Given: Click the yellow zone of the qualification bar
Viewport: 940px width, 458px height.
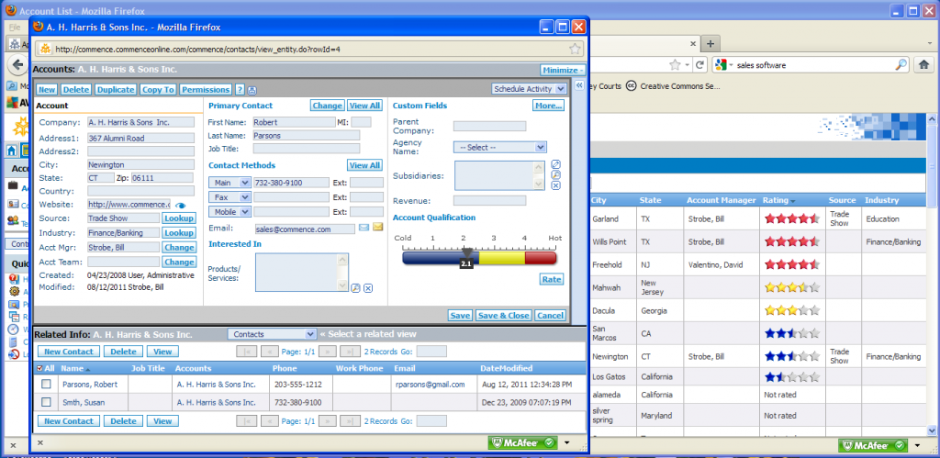Looking at the screenshot, I should coord(502,258).
